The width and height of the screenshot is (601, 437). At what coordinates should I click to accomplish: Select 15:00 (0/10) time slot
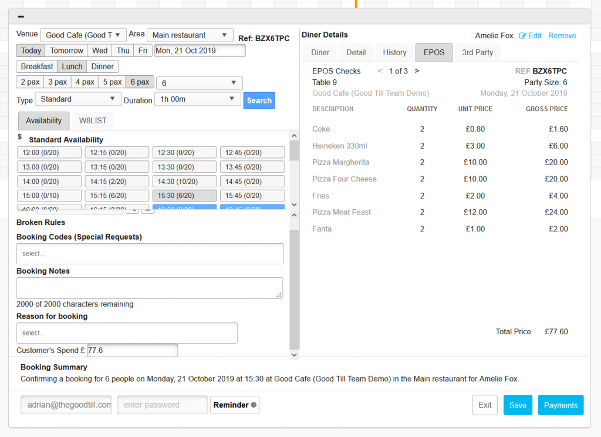[x=49, y=195]
